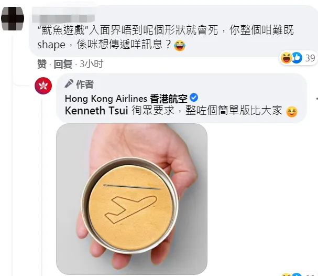Open the blurred commenter name
The width and height of the screenshot is (318, 276).
(x=63, y=18)
